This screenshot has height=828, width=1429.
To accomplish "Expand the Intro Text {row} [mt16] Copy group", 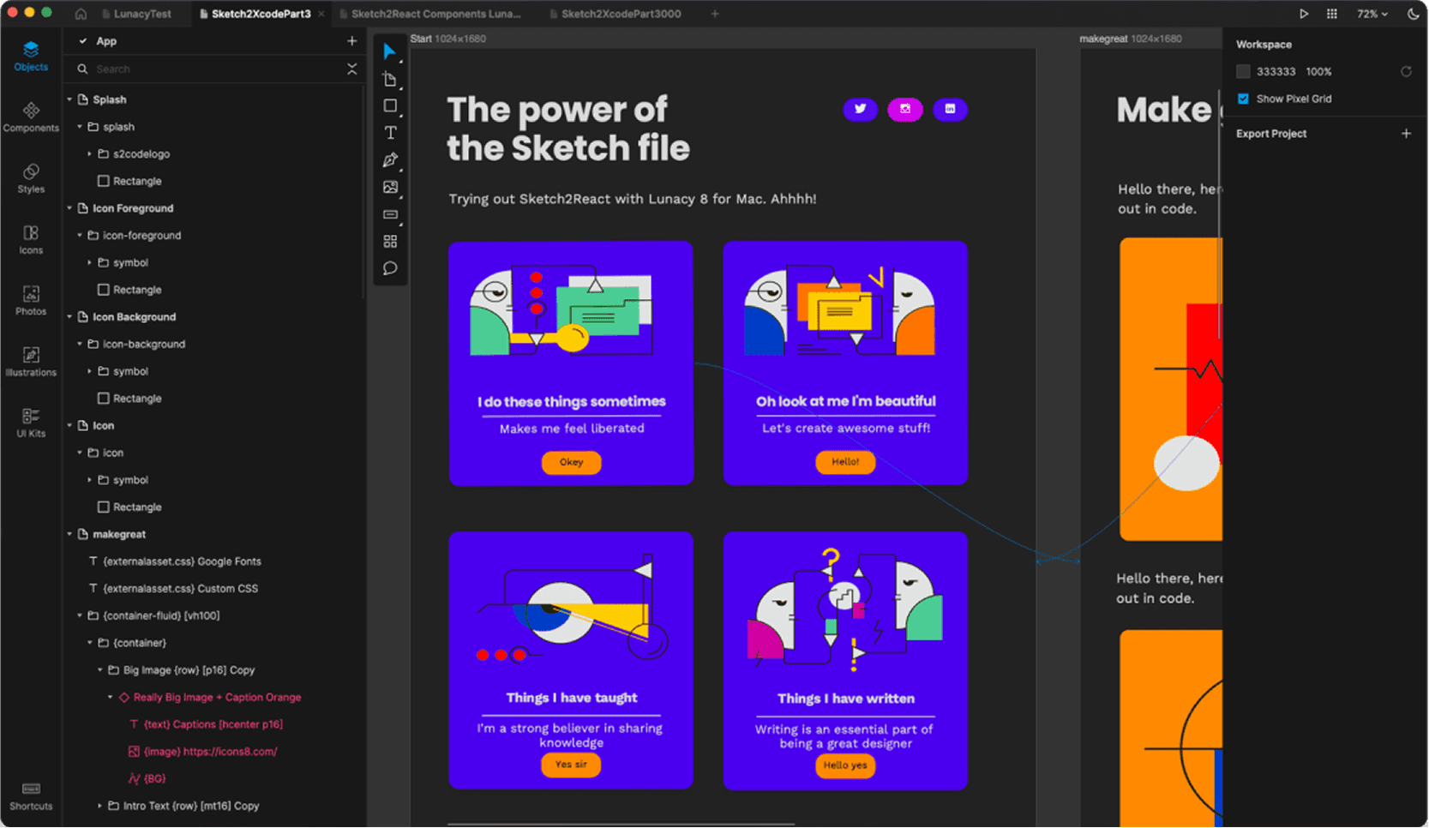I will point(99,806).
